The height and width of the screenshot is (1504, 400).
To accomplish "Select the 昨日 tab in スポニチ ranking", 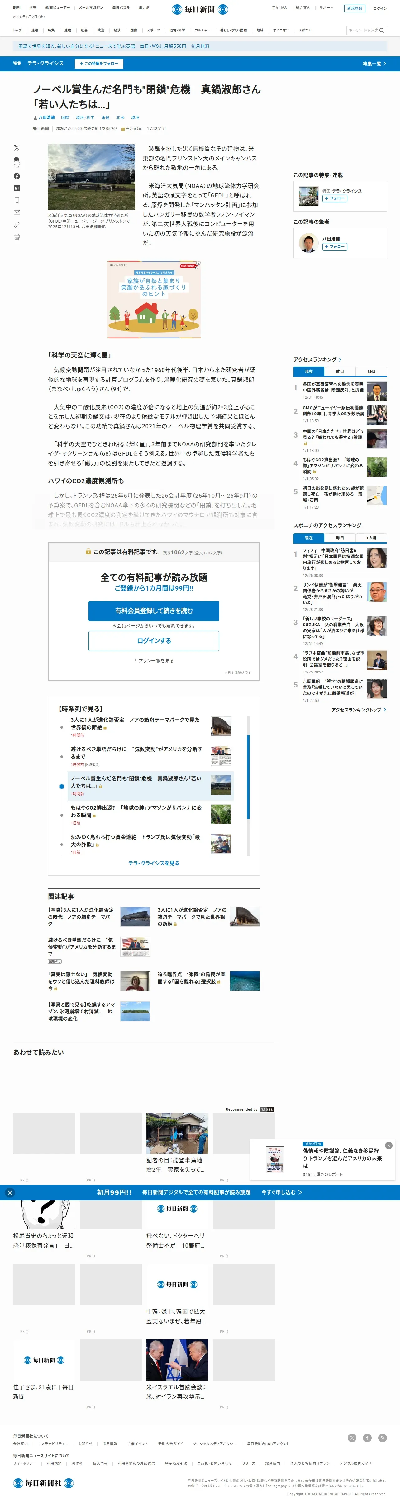I will (340, 538).
